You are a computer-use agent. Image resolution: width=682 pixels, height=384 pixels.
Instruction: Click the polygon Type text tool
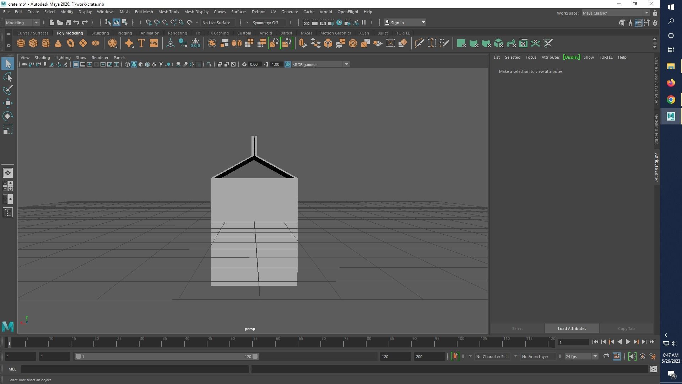pos(141,43)
